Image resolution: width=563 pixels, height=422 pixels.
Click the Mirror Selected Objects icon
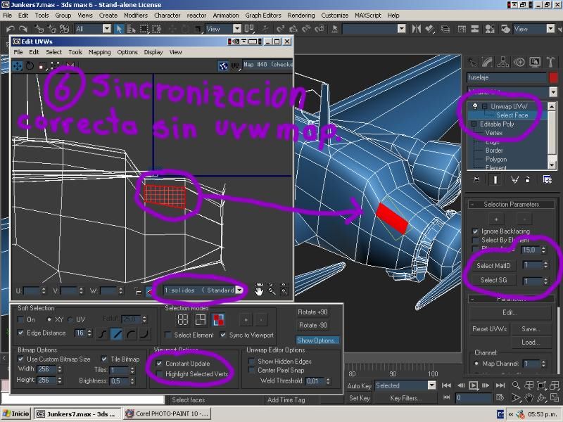coord(416,29)
